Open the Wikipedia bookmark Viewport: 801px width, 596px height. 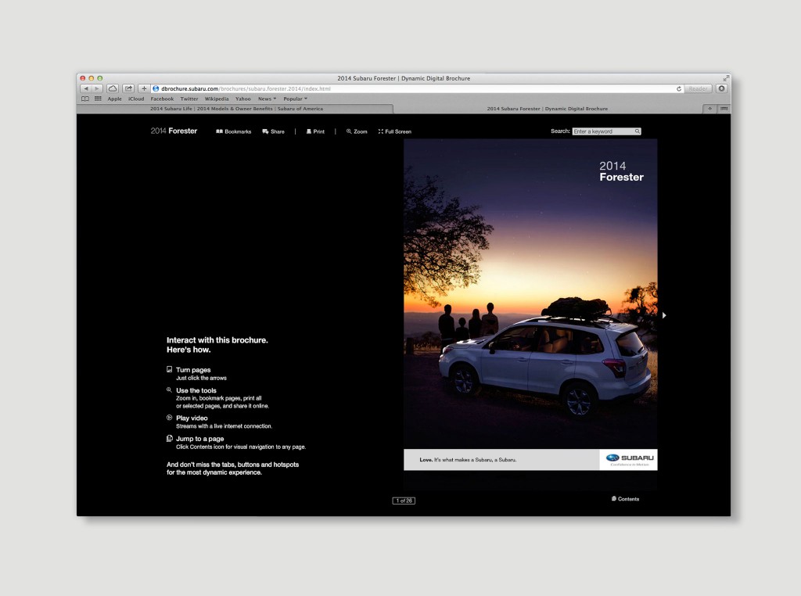217,99
